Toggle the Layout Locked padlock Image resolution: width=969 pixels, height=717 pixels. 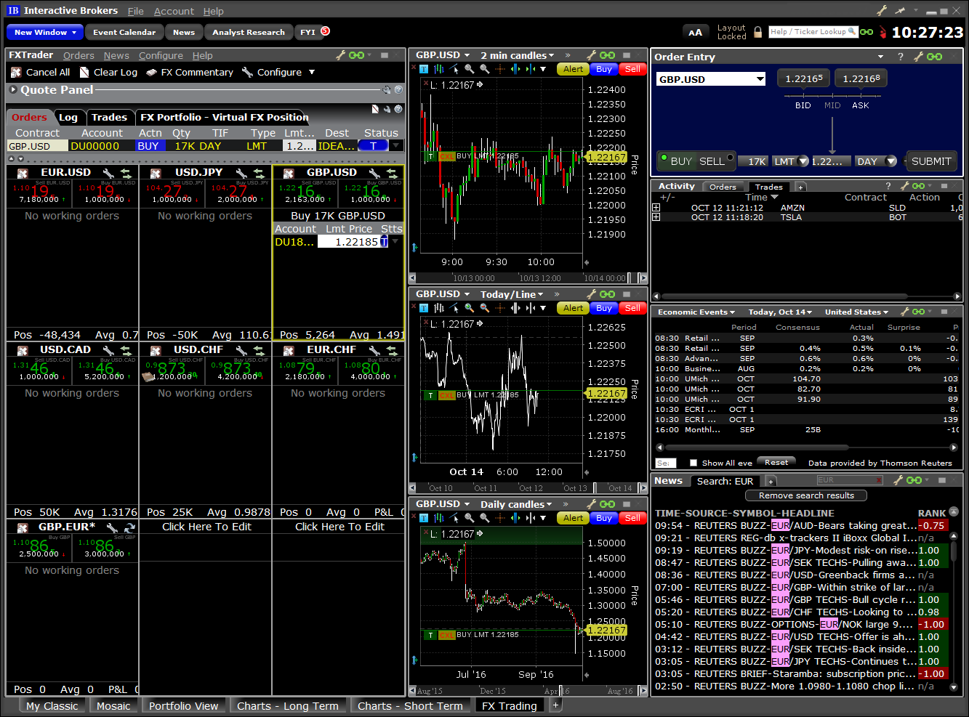pyautogui.click(x=757, y=32)
